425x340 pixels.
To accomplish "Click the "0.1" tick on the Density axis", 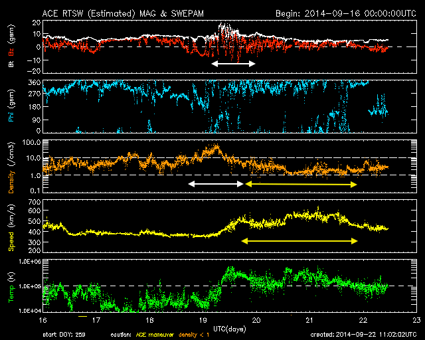I will 35,191.
